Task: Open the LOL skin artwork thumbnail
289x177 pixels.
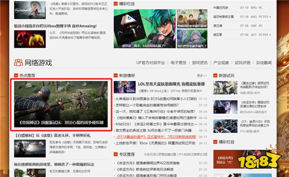Action: pyautogui.click(x=125, y=87)
